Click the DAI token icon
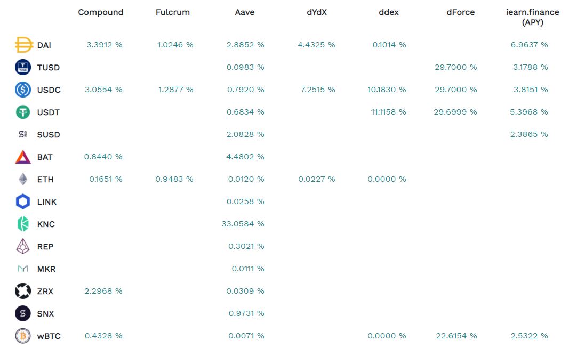This screenshot has height=356, width=577. point(23,45)
